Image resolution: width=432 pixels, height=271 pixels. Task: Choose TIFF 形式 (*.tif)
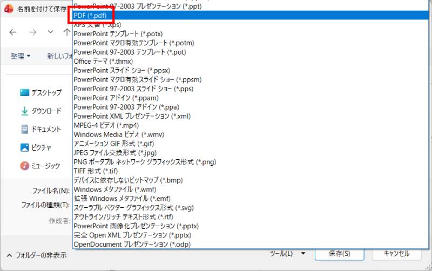251,171
